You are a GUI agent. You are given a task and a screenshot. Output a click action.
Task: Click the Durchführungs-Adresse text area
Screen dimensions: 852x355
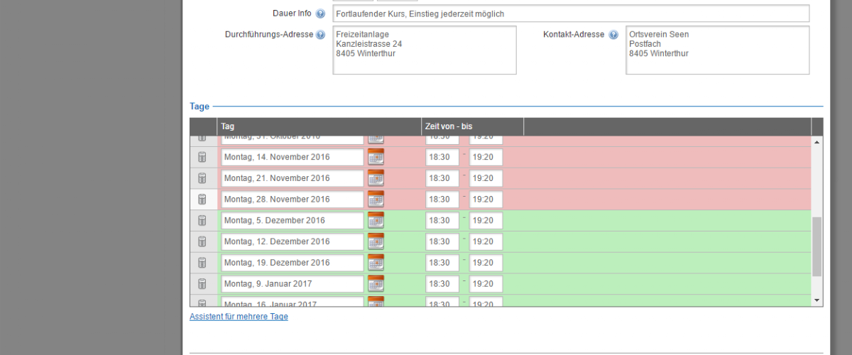pos(424,50)
